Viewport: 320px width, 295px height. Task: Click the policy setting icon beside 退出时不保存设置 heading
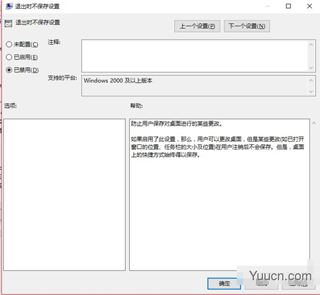(8, 23)
